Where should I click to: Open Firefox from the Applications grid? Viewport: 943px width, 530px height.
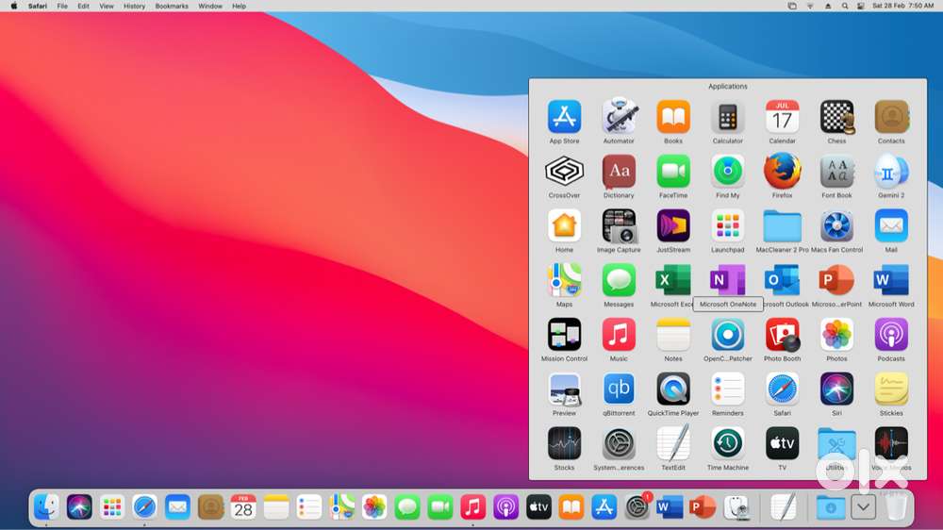click(x=782, y=172)
